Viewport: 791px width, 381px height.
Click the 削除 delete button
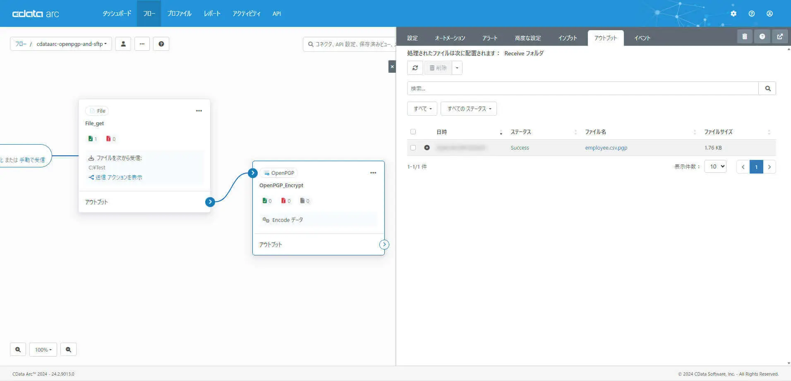438,68
